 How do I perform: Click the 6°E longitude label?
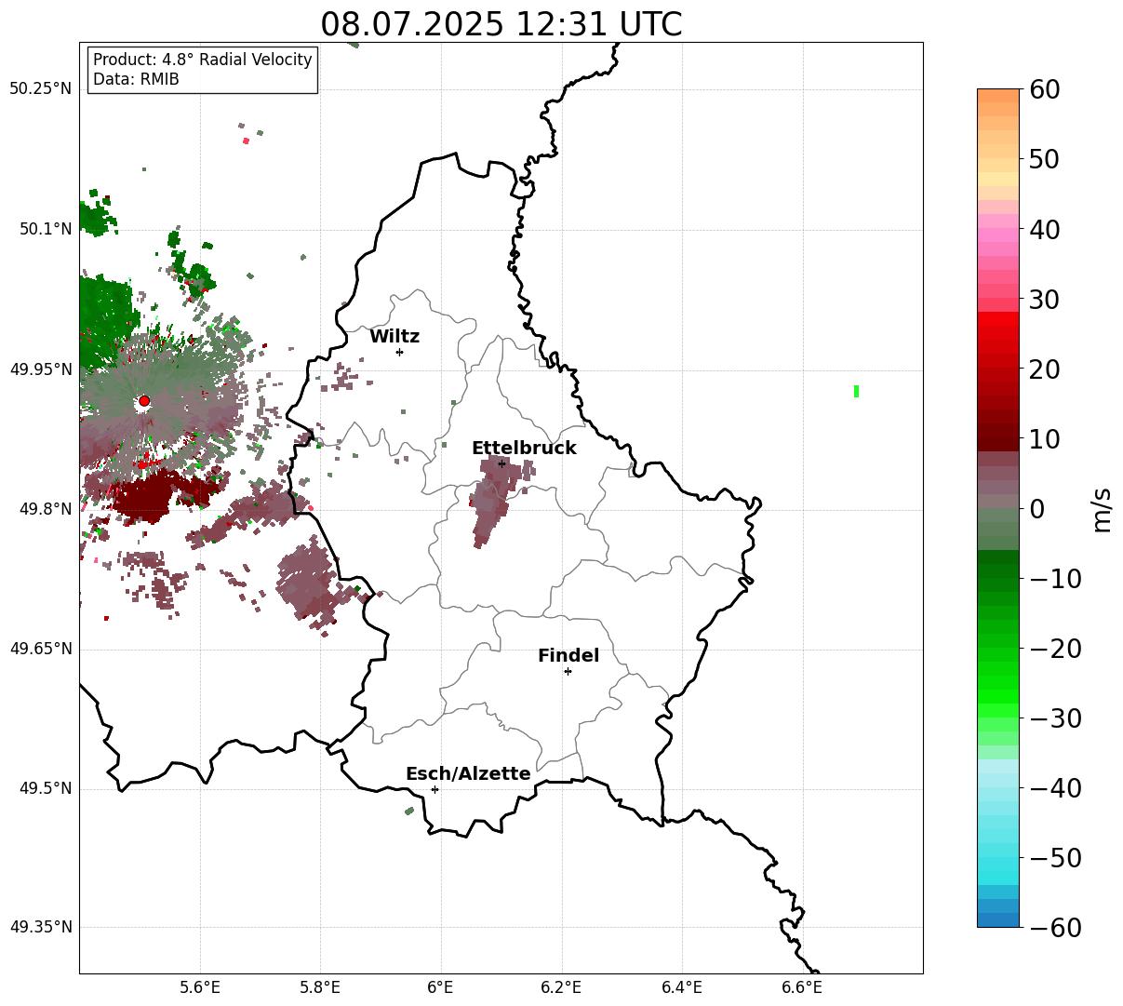tap(441, 987)
